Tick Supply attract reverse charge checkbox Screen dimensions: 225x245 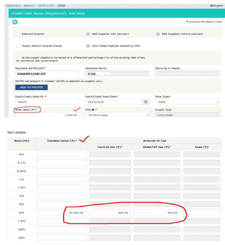[x=18, y=46]
